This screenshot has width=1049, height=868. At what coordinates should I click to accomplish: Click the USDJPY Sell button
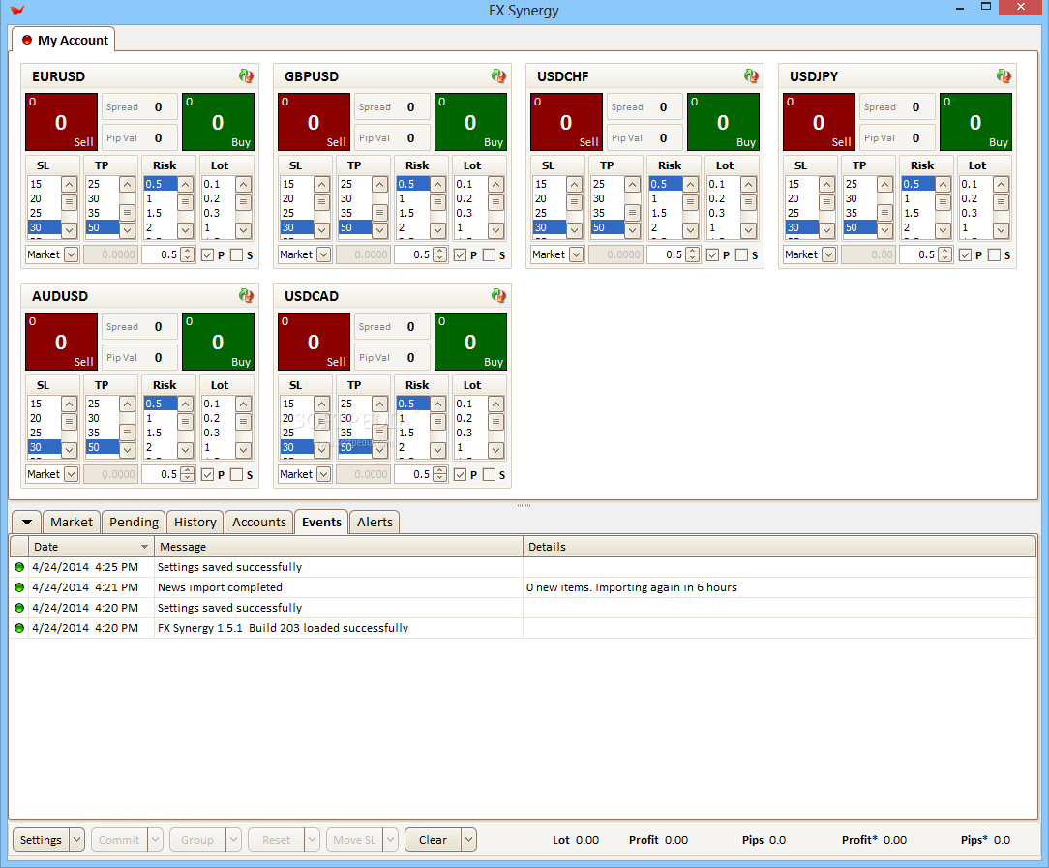819,122
